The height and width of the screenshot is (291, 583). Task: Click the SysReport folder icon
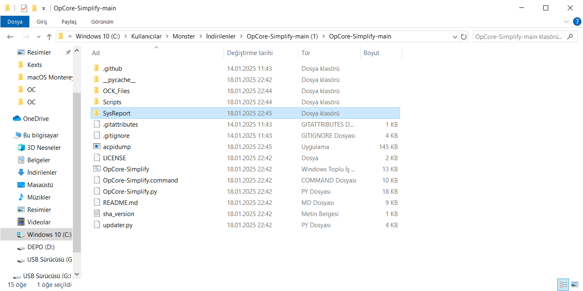(x=96, y=113)
